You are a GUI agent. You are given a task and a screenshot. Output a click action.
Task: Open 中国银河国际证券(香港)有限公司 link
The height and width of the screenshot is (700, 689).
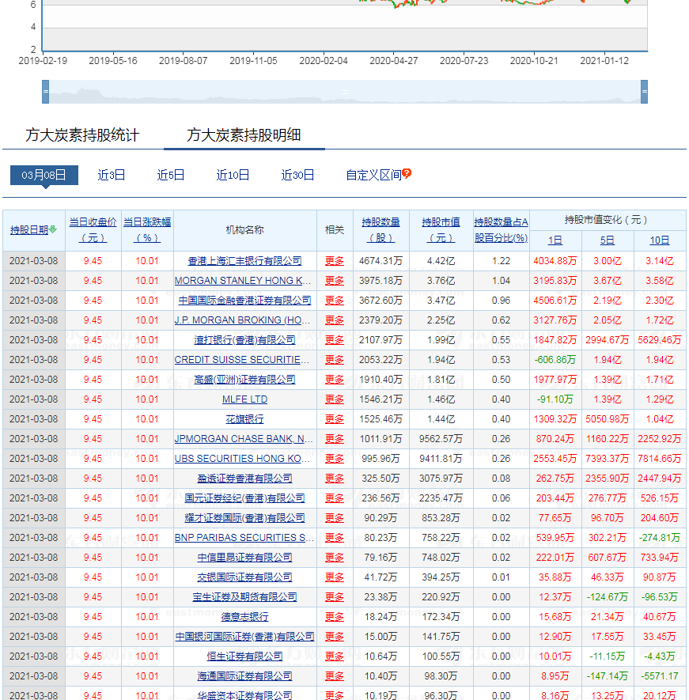244,636
